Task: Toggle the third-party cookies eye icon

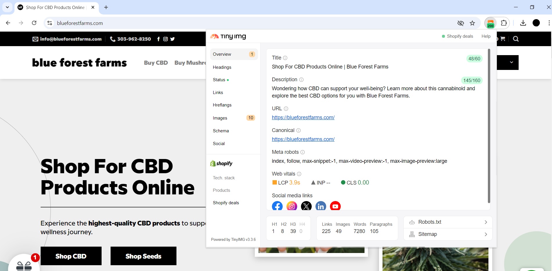Action: (461, 23)
